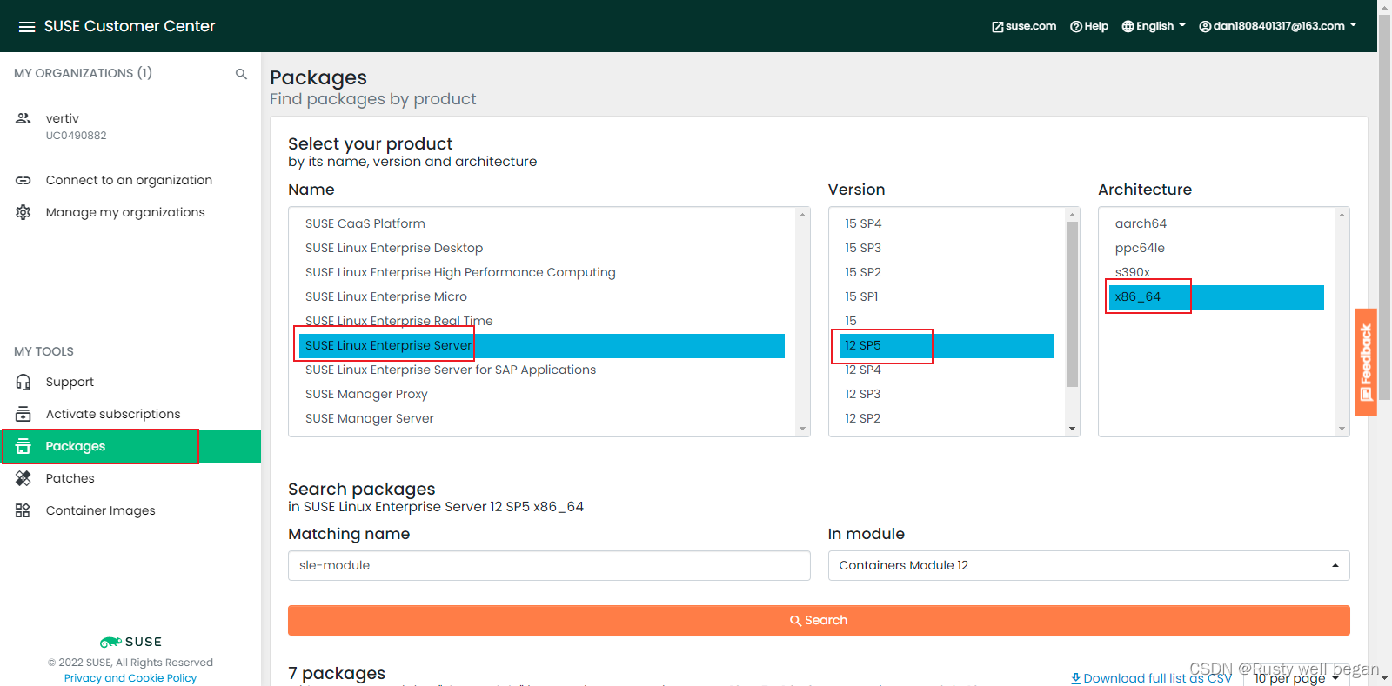The height and width of the screenshot is (686, 1392).
Task: Choose version 15 SP1
Action: 947,296
